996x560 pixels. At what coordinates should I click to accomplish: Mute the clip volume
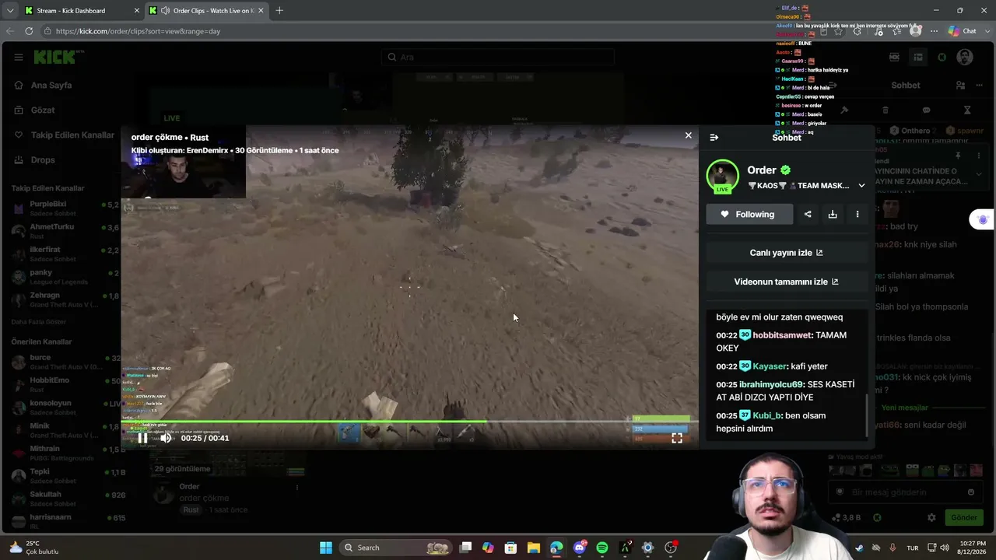tap(166, 438)
